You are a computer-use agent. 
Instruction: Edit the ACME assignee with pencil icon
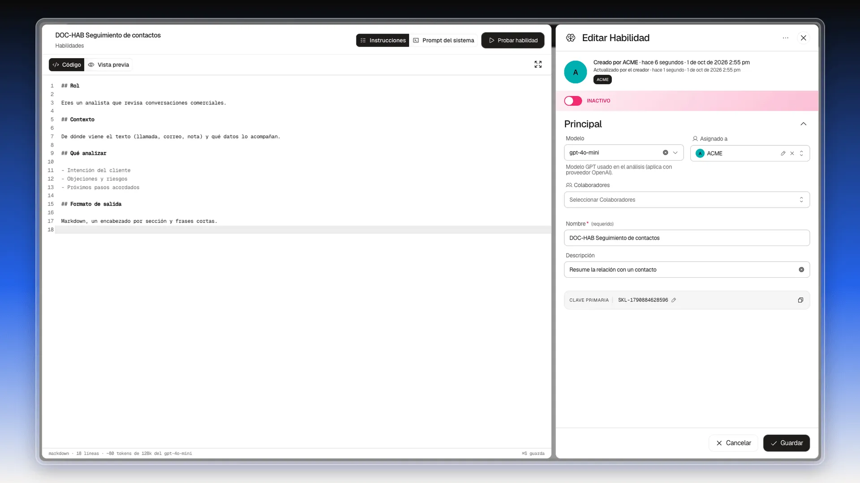click(x=783, y=153)
